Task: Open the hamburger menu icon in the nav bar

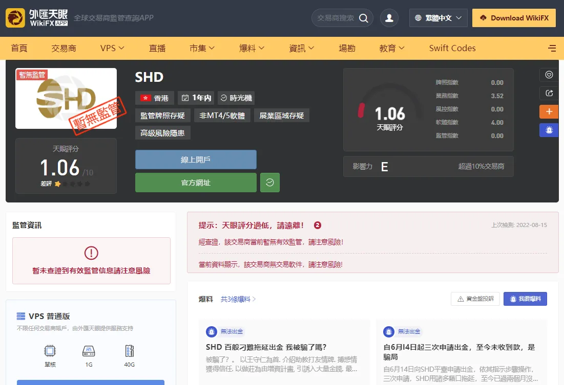Action: 552,48
